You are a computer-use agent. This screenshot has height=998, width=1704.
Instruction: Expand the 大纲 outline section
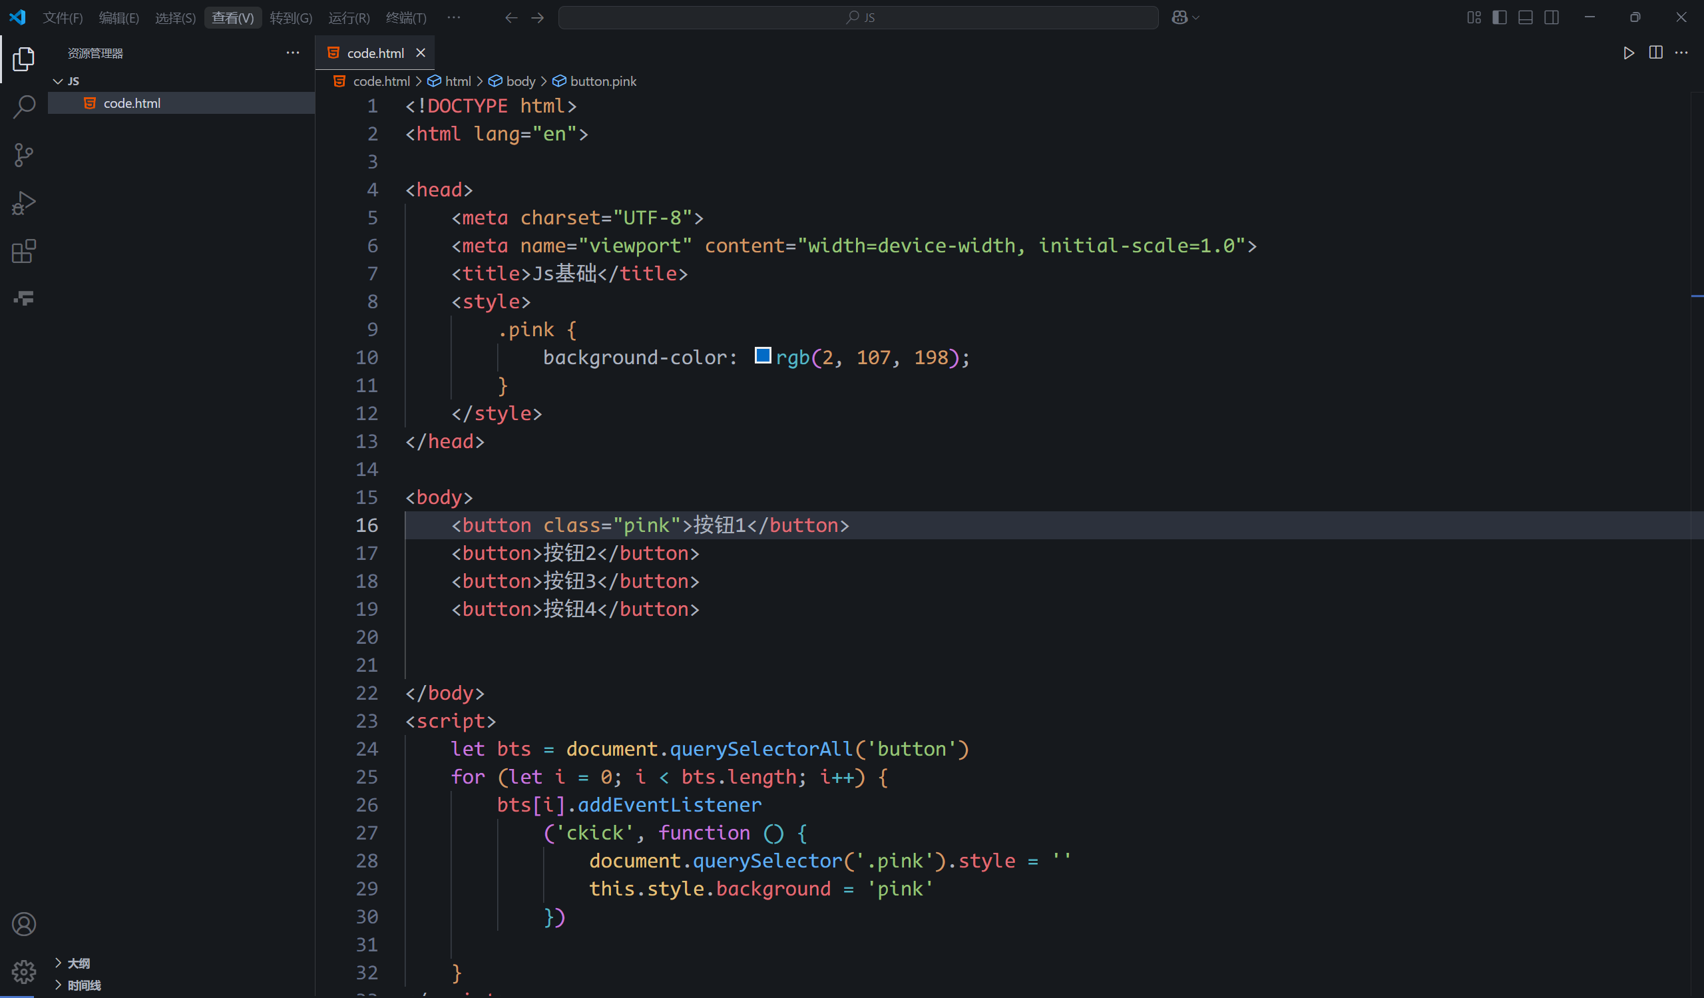(79, 963)
